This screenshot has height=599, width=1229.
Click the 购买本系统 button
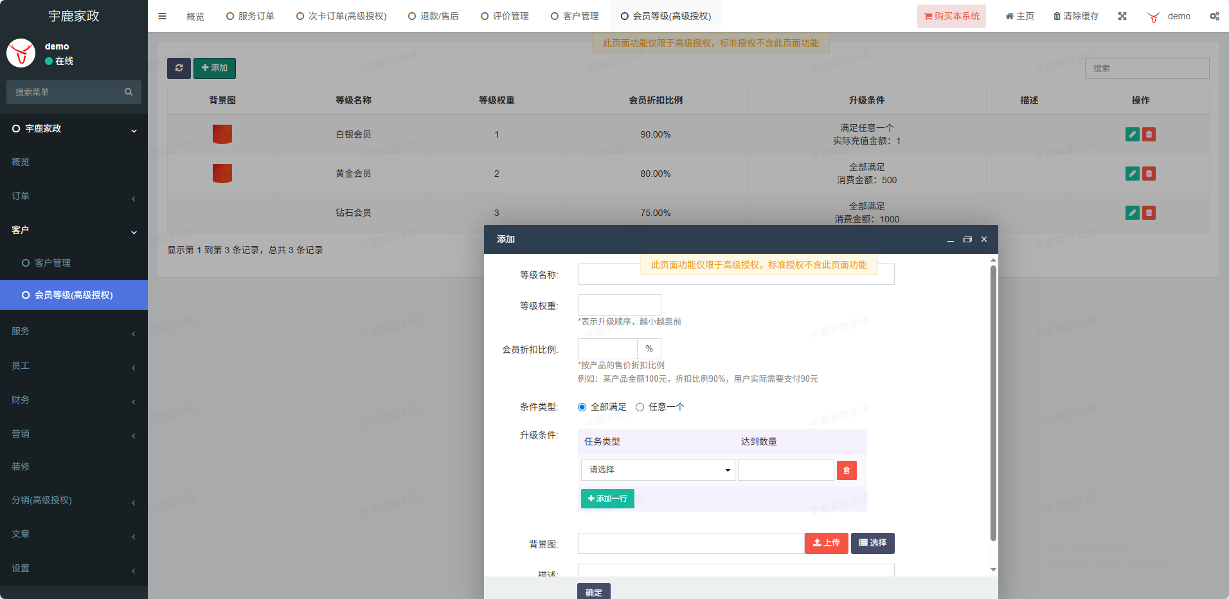[951, 16]
